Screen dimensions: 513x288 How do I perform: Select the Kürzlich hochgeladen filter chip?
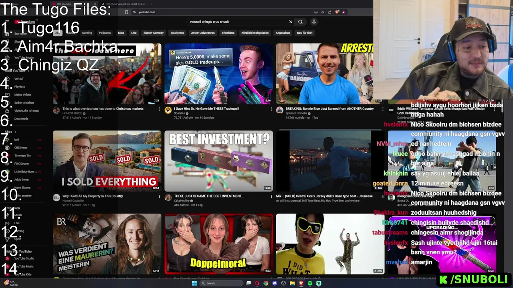point(255,33)
